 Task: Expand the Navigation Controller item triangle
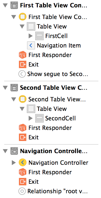14,163
